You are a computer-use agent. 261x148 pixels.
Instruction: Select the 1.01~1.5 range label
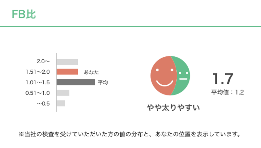pyautogui.click(x=38, y=82)
